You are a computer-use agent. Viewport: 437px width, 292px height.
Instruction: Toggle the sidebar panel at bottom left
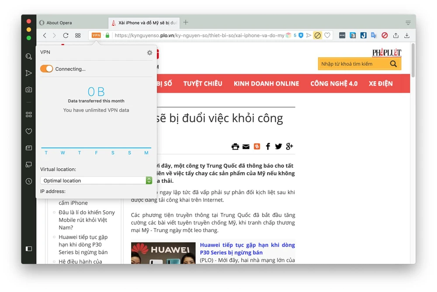(x=29, y=249)
